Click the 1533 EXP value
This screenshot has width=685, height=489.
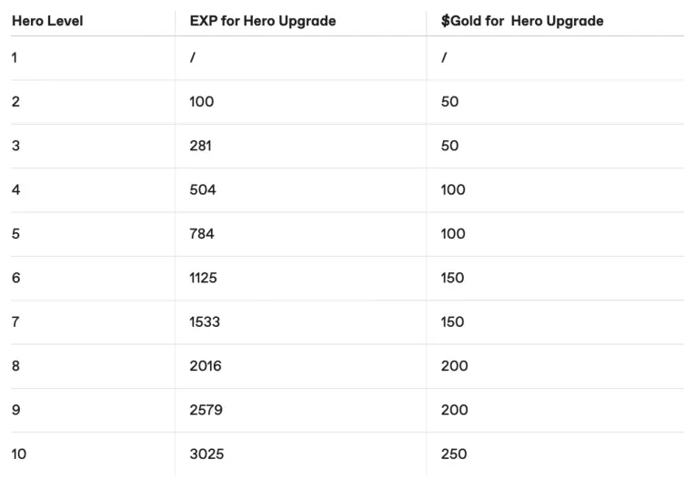(x=204, y=321)
